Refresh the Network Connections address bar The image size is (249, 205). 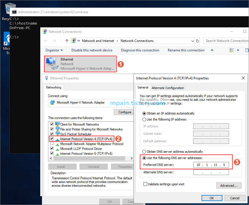(198, 41)
